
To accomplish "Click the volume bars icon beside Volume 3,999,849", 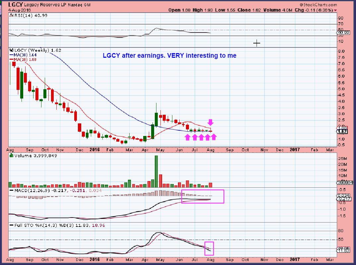I will (x=11, y=156).
